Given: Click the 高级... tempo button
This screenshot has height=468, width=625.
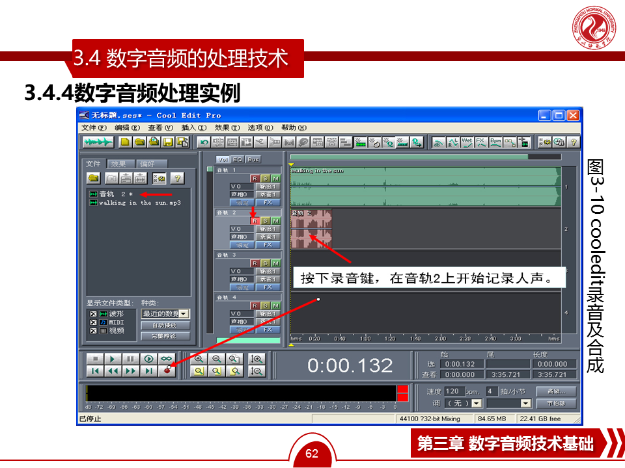Looking at the screenshot, I should tap(556, 391).
